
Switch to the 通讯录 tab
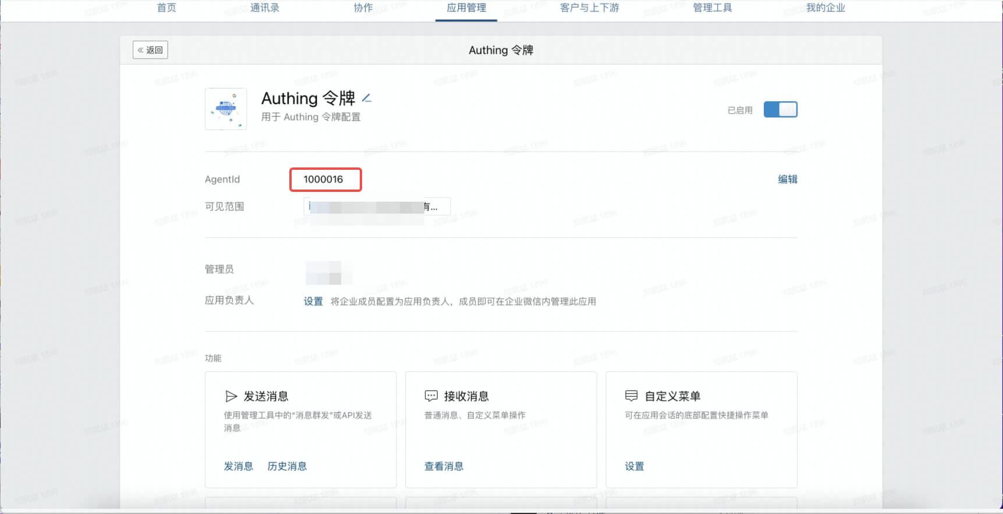tap(265, 8)
